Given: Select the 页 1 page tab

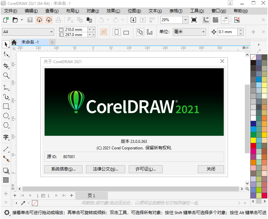Looking at the screenshot, I should [x=91, y=196].
